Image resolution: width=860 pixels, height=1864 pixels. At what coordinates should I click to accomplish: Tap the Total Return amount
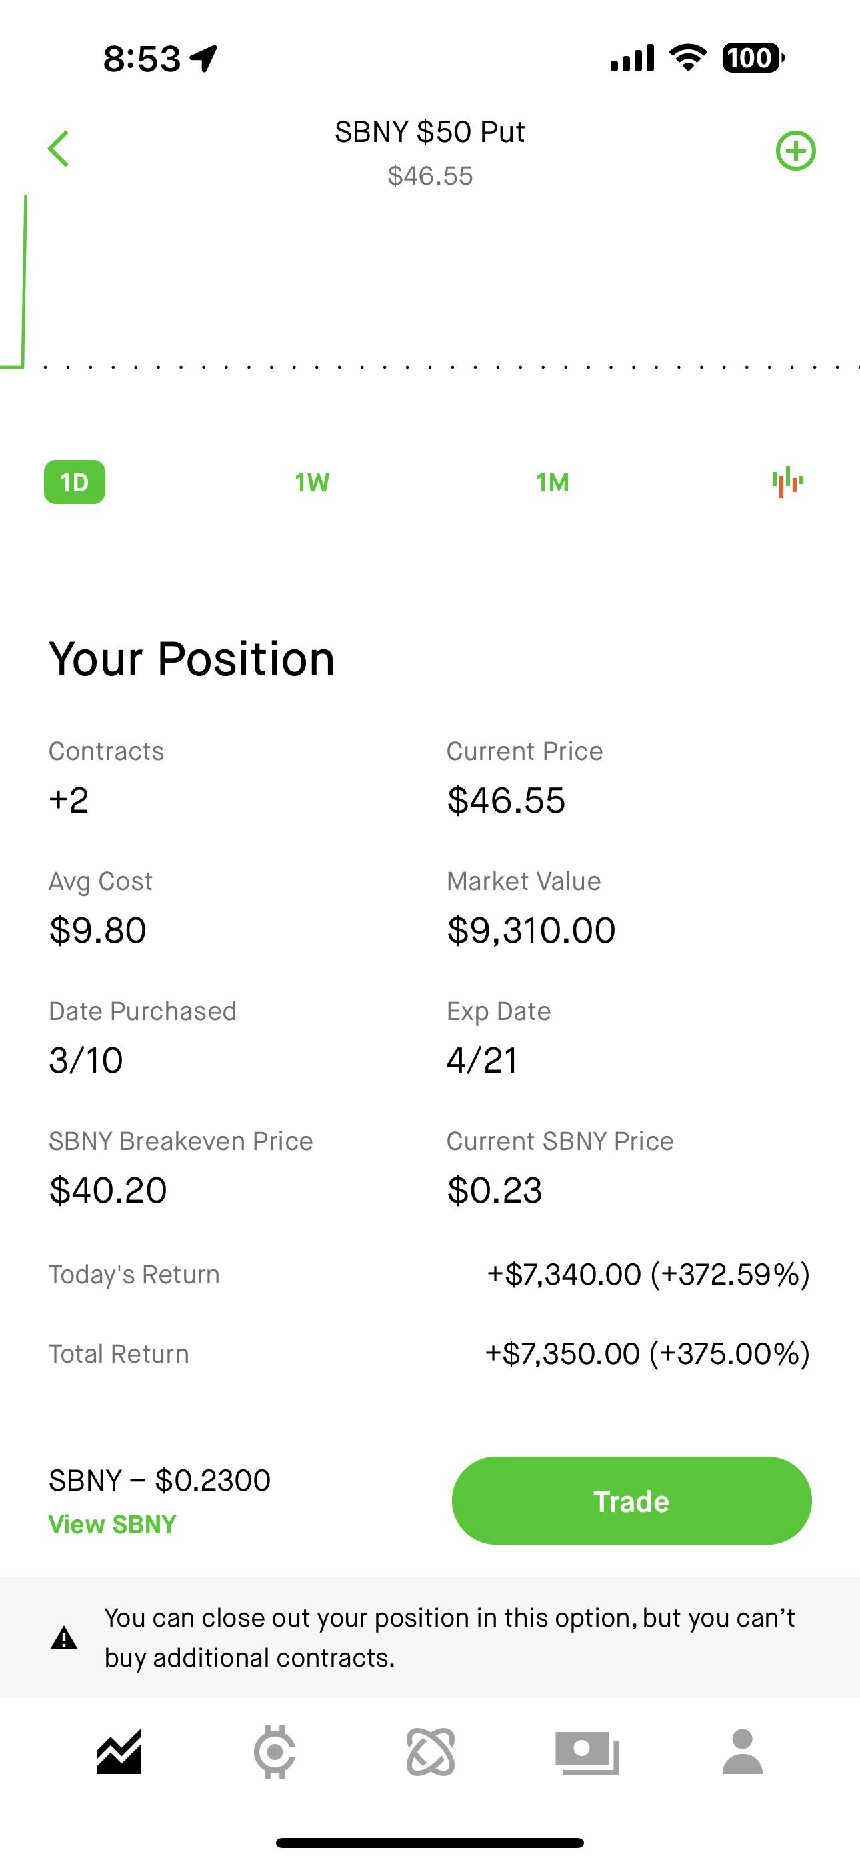pyautogui.click(x=647, y=1354)
